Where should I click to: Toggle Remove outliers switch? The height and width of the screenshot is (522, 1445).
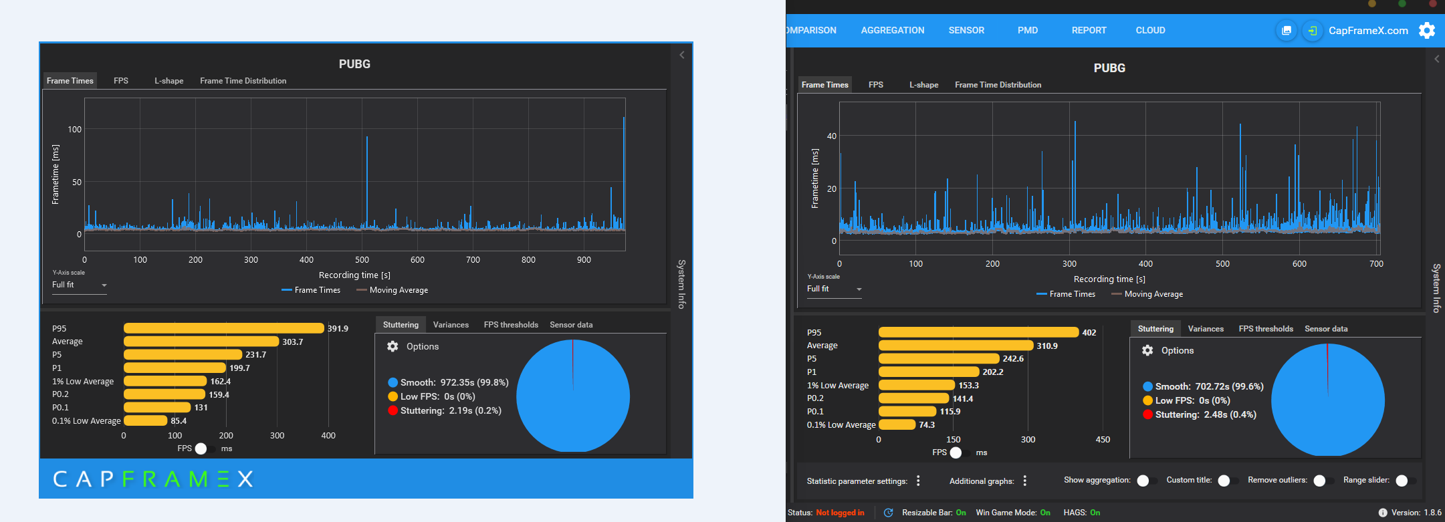pos(1322,481)
